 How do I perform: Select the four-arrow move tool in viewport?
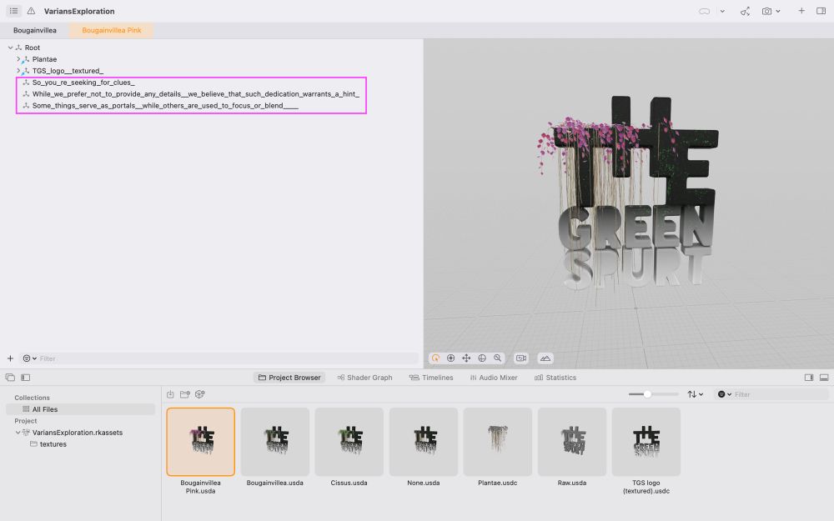pyautogui.click(x=466, y=358)
